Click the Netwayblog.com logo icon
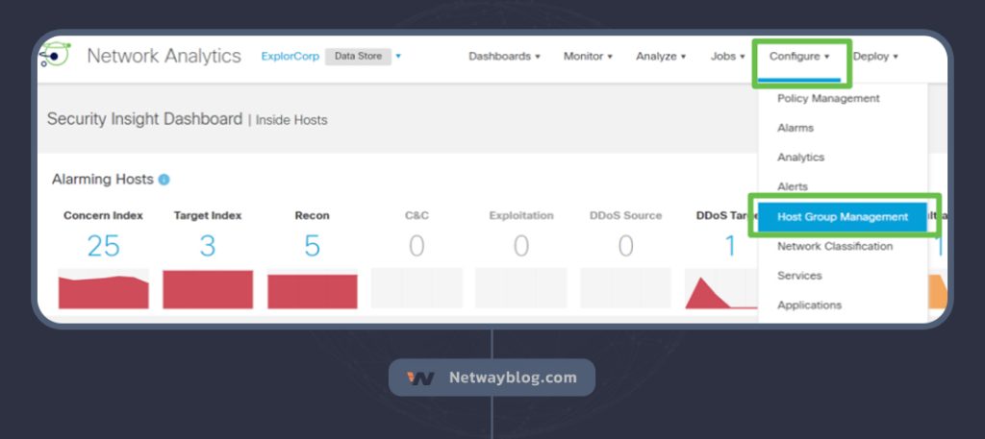985x439 pixels. tap(421, 378)
